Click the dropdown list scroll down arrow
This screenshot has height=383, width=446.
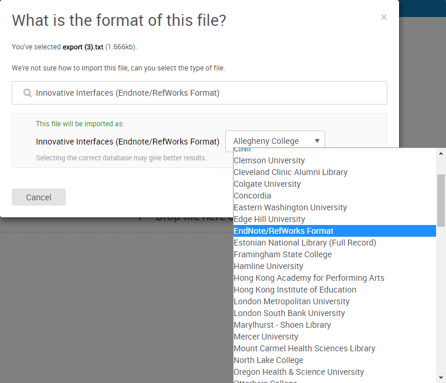click(x=441, y=378)
